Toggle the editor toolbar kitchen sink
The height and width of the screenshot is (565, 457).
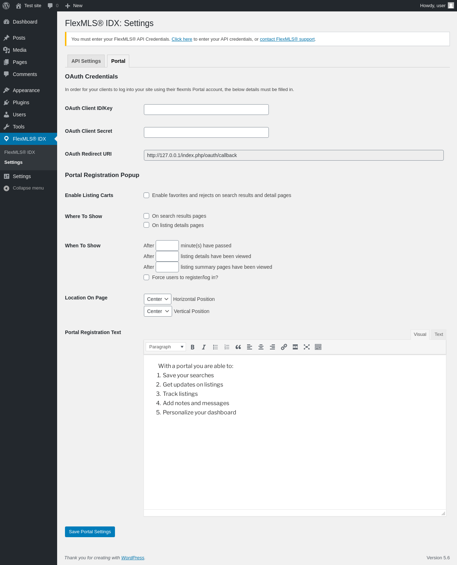pyautogui.click(x=318, y=347)
